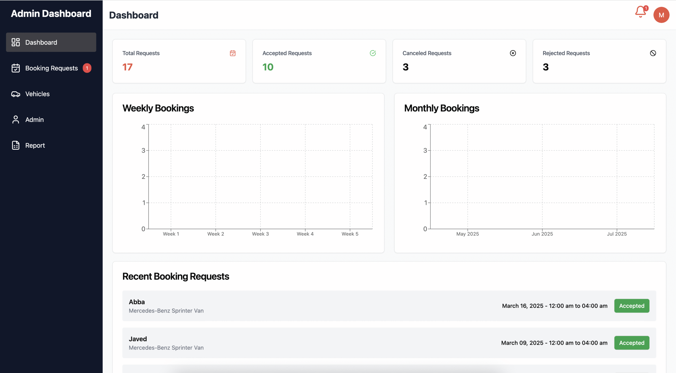The height and width of the screenshot is (373, 676).
Task: Go to Vehicles page
Action: point(37,94)
